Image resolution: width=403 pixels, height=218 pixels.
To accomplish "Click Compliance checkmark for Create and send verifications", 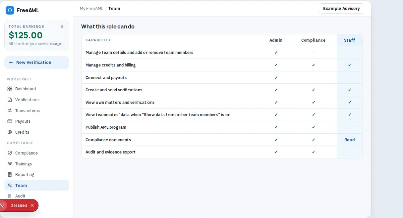I will pyautogui.click(x=314, y=90).
